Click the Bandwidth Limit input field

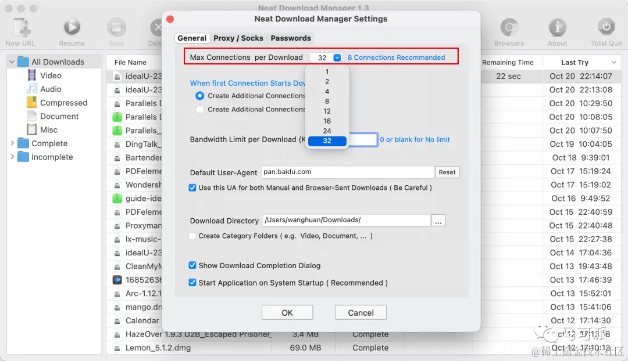pos(362,139)
